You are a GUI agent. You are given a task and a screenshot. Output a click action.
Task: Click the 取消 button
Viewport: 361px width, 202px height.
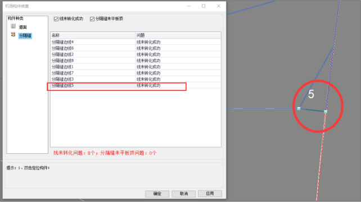[183, 194]
